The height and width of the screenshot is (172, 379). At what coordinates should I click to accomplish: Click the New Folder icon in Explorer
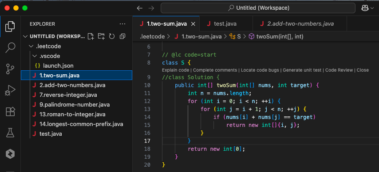pos(101,36)
